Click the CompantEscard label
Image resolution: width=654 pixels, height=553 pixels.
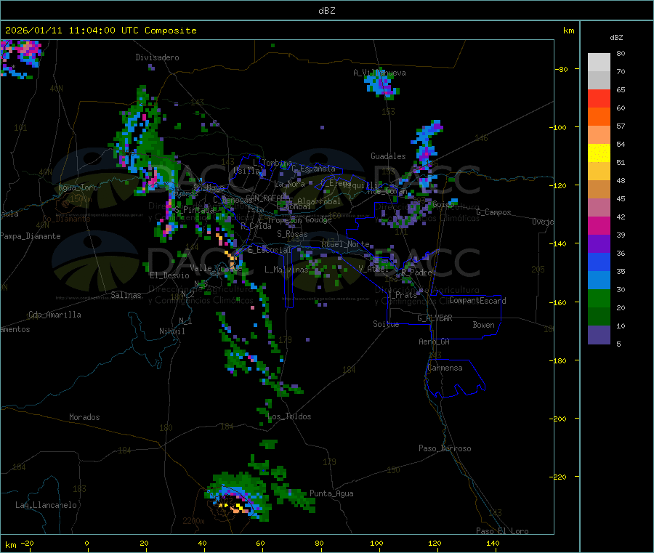pos(477,300)
